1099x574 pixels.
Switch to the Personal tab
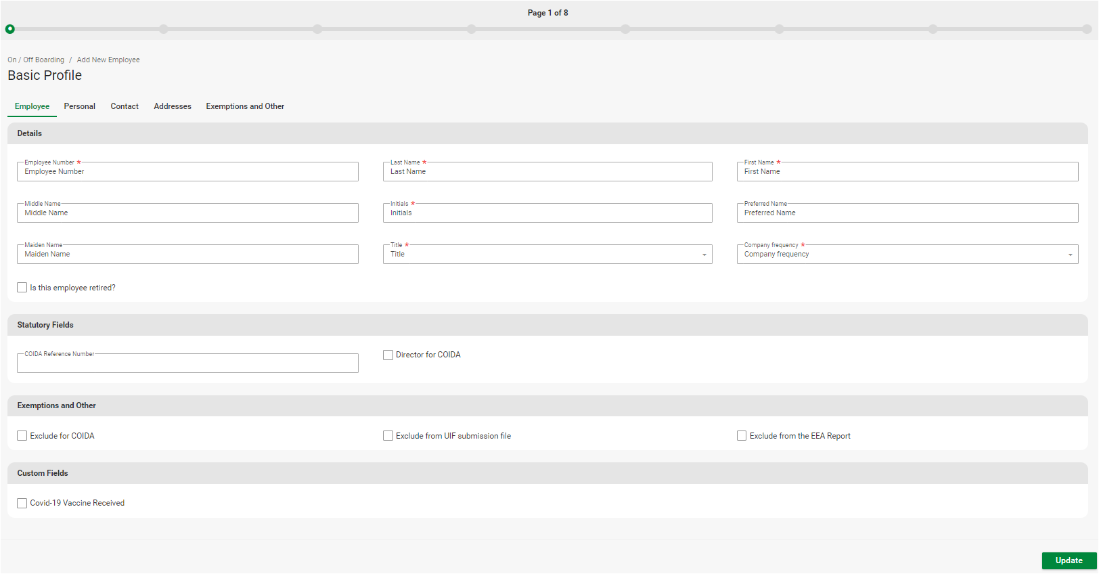tap(79, 106)
